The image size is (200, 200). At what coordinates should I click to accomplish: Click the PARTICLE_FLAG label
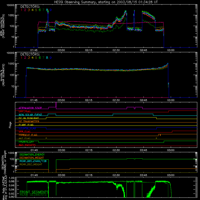pyautogui.click(x=28, y=135)
